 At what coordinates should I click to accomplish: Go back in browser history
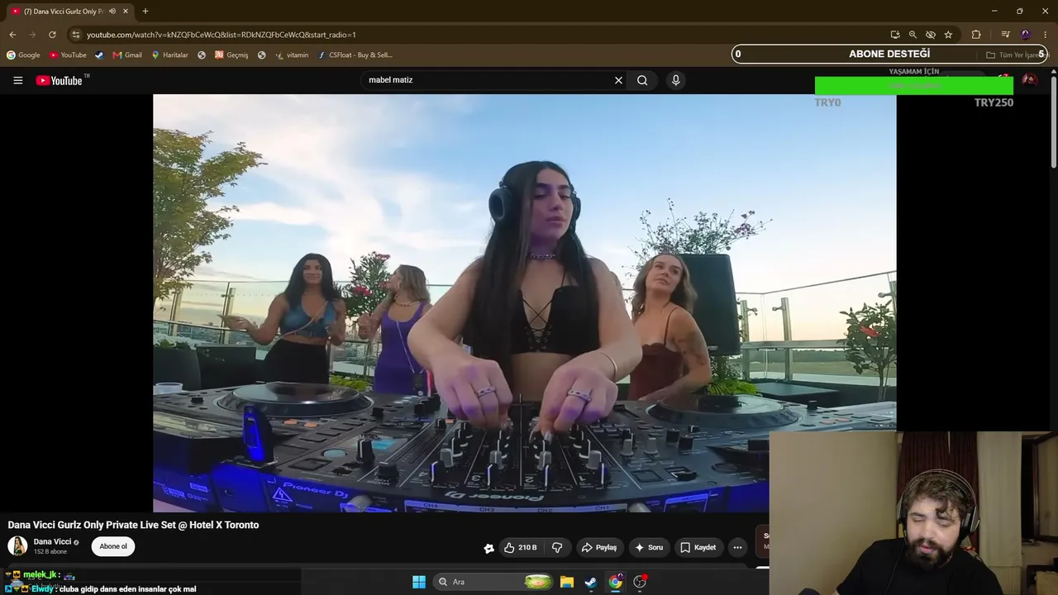point(12,35)
